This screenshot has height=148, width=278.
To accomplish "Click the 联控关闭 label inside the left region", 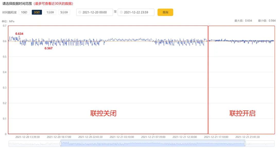I will (x=103, y=113).
